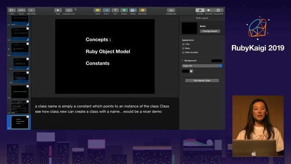Select the 'Concepts :' text on the slide
The width and height of the screenshot is (291, 164).
[98, 40]
